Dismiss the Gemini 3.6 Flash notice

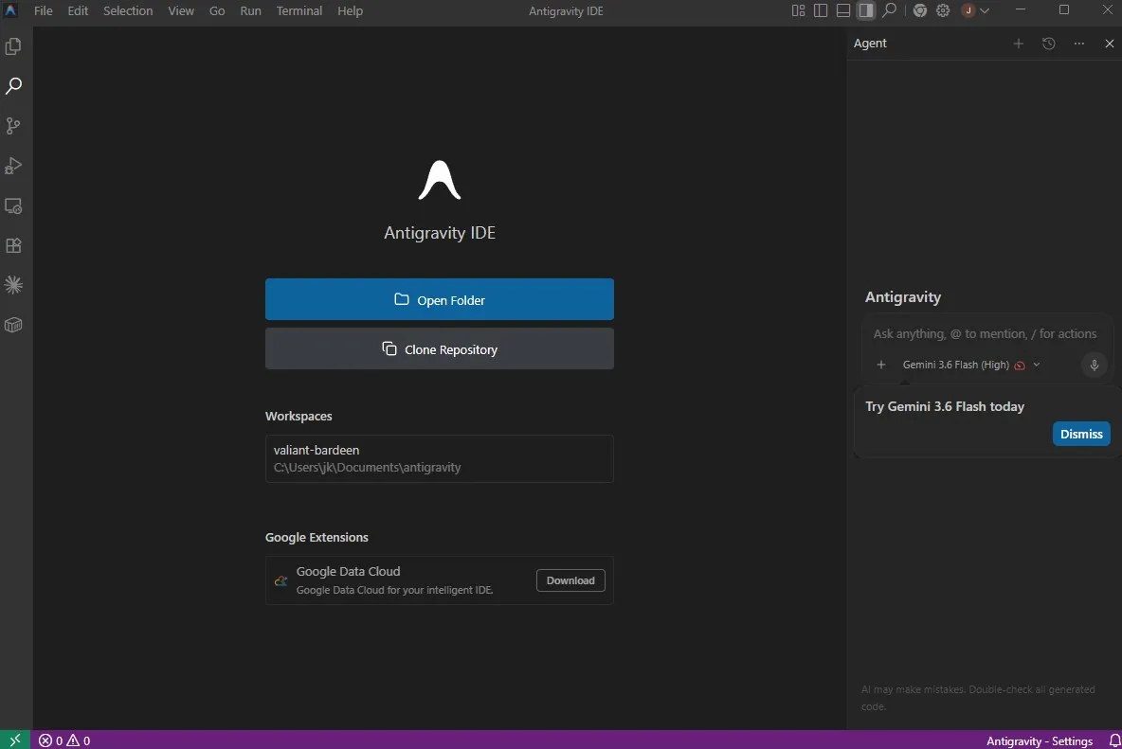click(1080, 434)
